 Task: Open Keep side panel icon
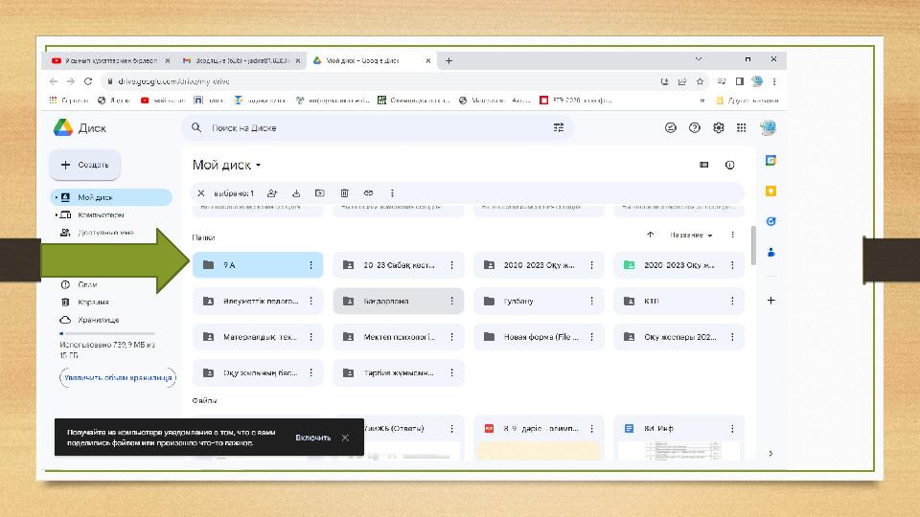point(770,191)
